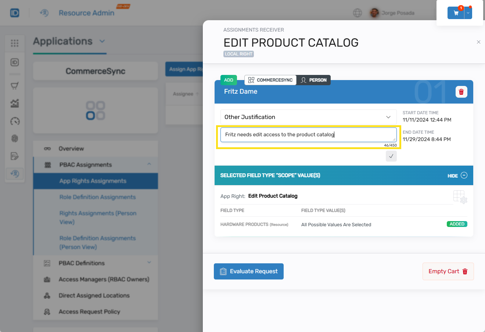Click the Empty Cart button
The image size is (485, 332).
pos(448,271)
